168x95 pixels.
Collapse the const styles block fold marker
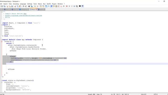2,80
